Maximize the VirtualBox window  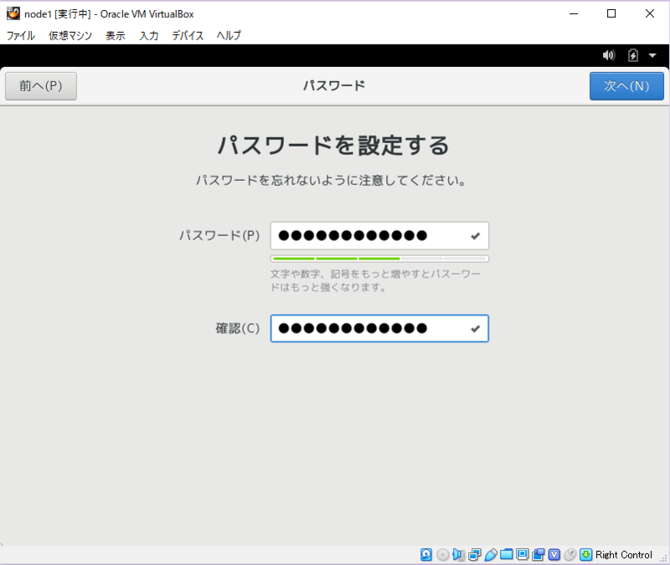tap(611, 13)
